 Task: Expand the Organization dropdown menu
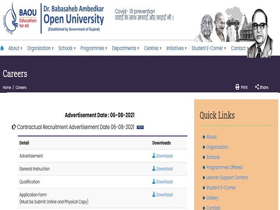pos(40,48)
